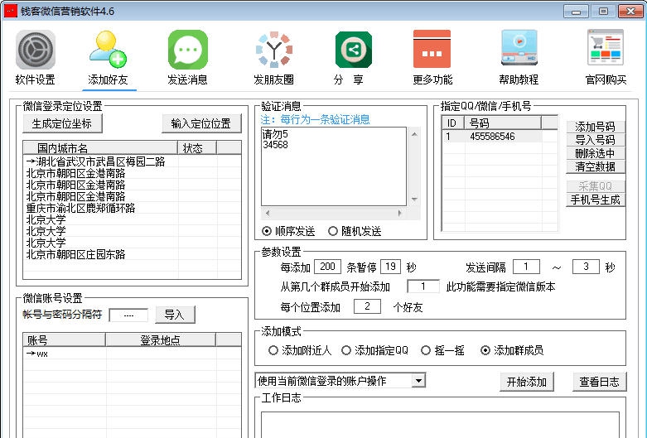Screen dimensions: 647x438
Task: Open 官网购买 shopping cart icon
Action: click(606, 48)
